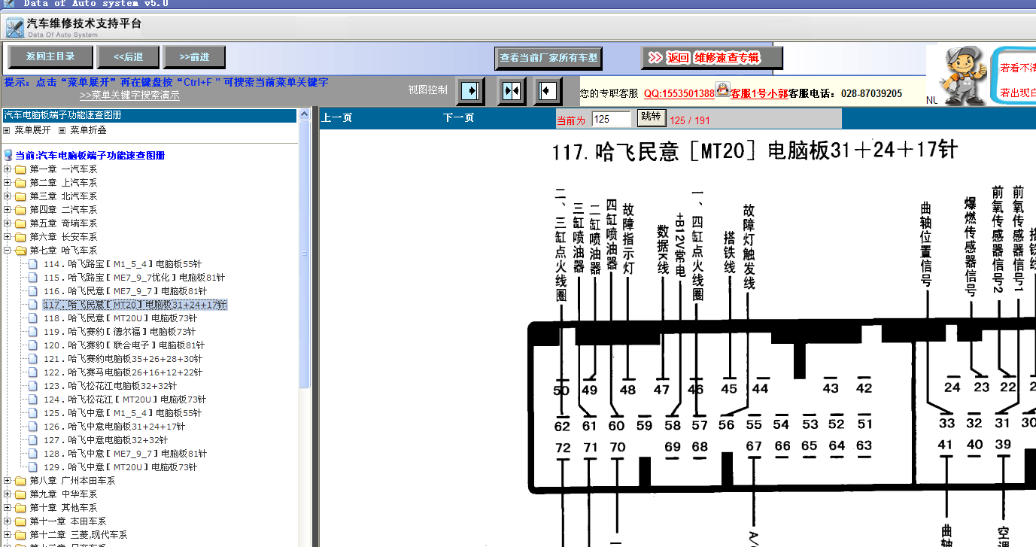Open item 123 哈飞松花江电脑板32+32针

pyautogui.click(x=111, y=386)
